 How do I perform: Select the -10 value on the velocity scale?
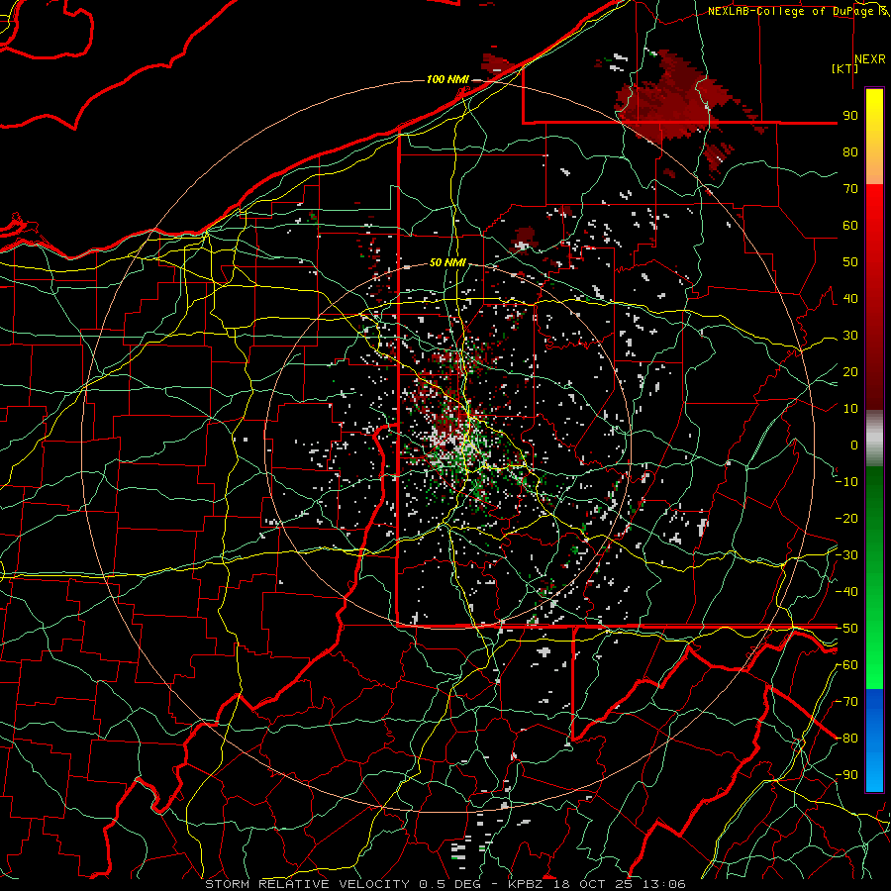(846, 482)
